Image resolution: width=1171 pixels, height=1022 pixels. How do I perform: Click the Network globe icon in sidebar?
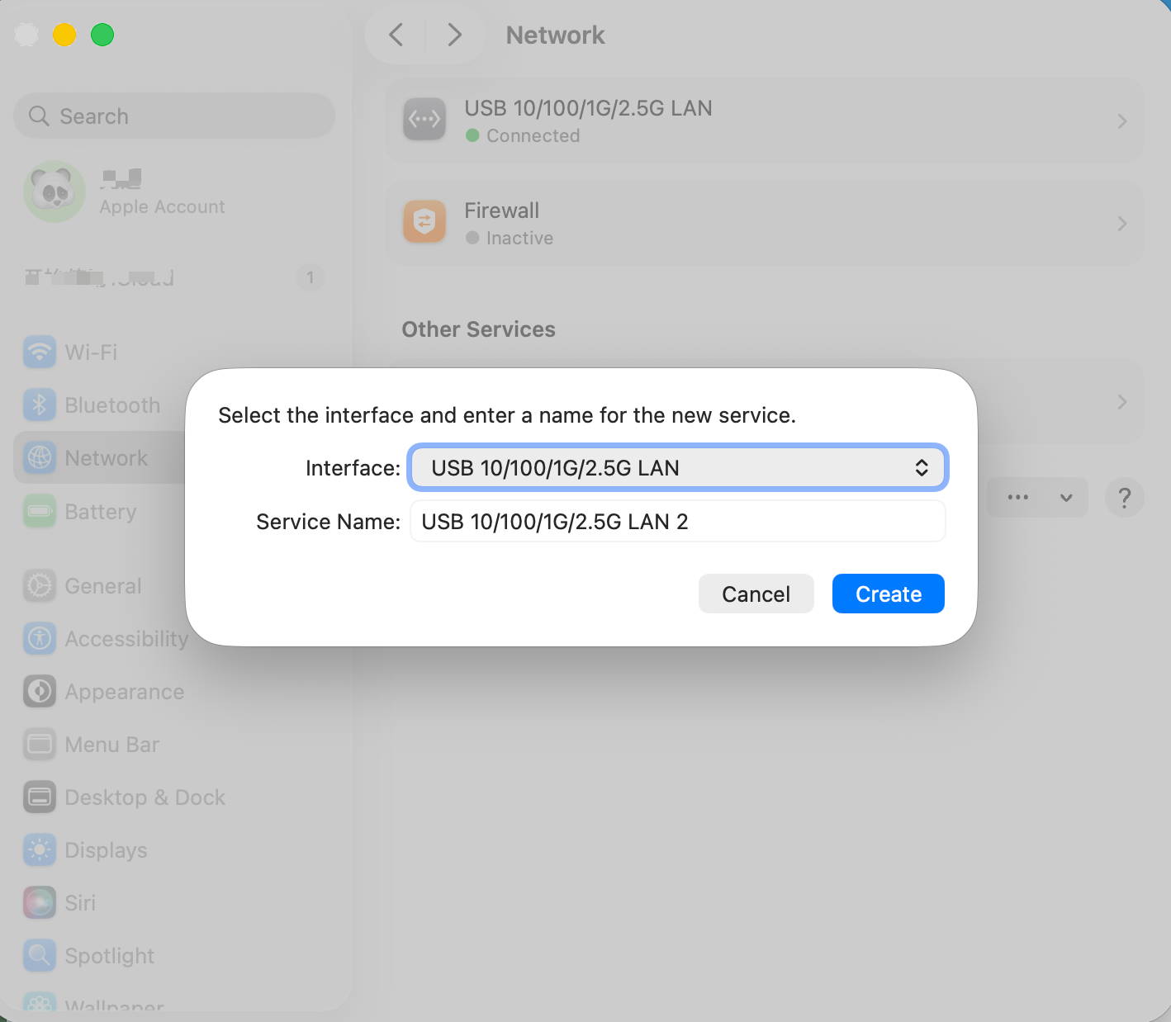tap(40, 458)
